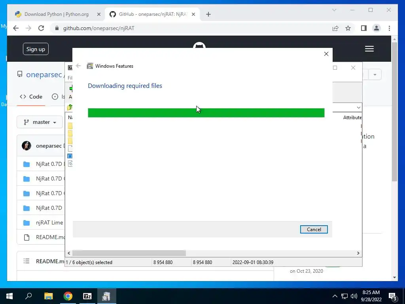Open Chrome tab search chevron
The height and width of the screenshot is (304, 405).
[334, 10]
